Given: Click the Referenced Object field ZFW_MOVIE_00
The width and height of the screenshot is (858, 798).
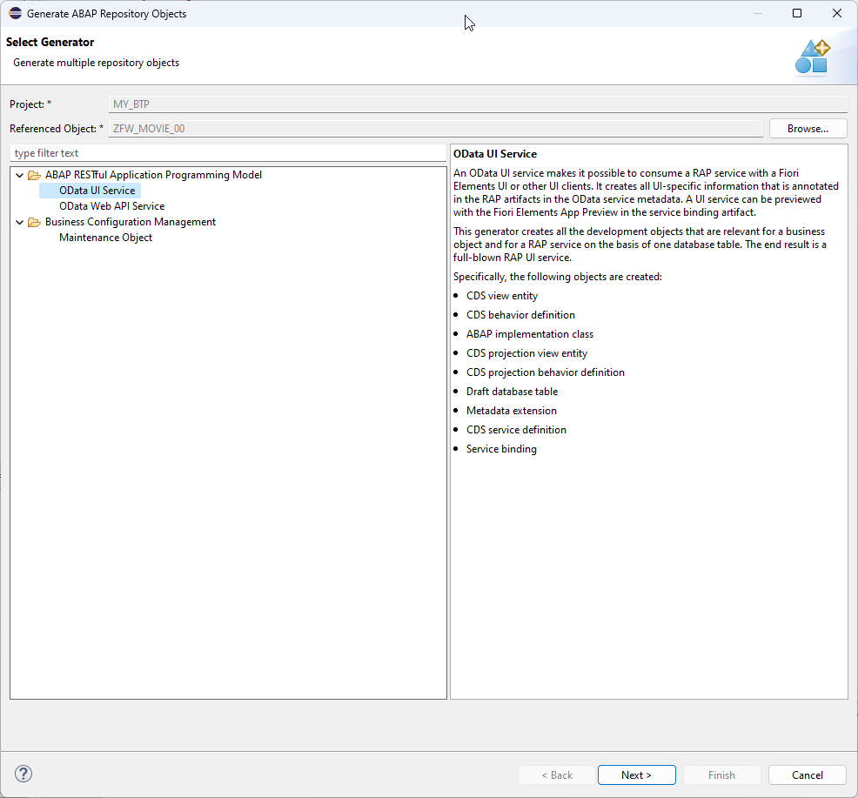Looking at the screenshot, I should click(x=436, y=129).
